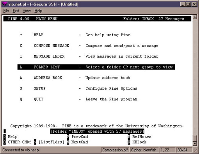Image resolution: width=199 pixels, height=154 pixels.
Task: Select the MESSAGE INDEX entry
Action: point(49,56)
